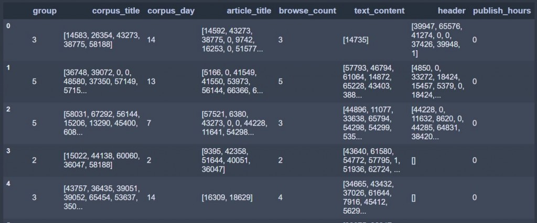
Task: Select row index 2
Action: pyautogui.click(x=8, y=109)
